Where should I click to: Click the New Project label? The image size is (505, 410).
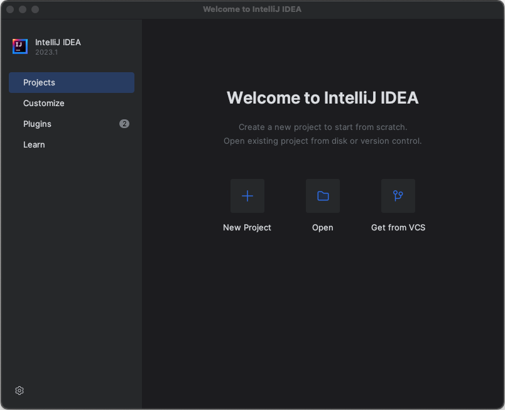pos(247,227)
